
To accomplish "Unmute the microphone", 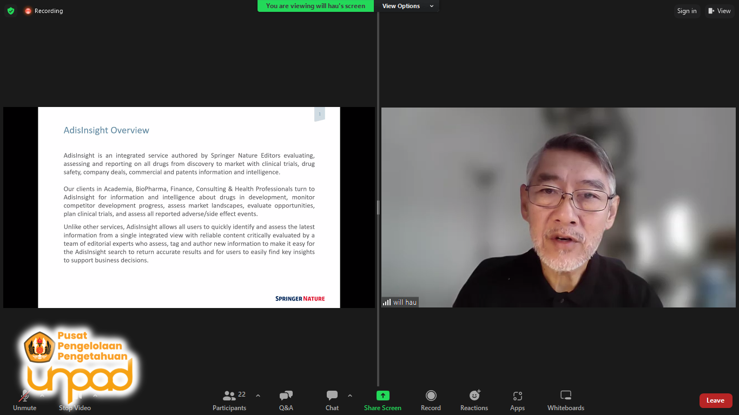I will pos(25,400).
